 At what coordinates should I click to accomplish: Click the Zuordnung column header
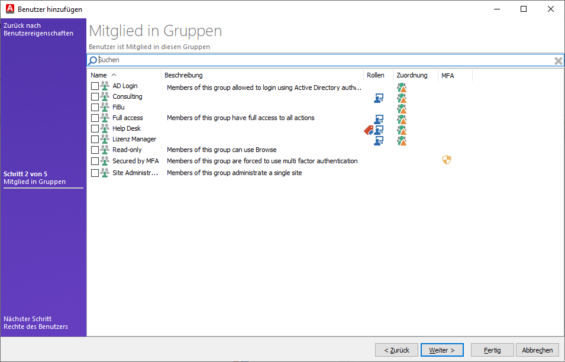point(412,75)
